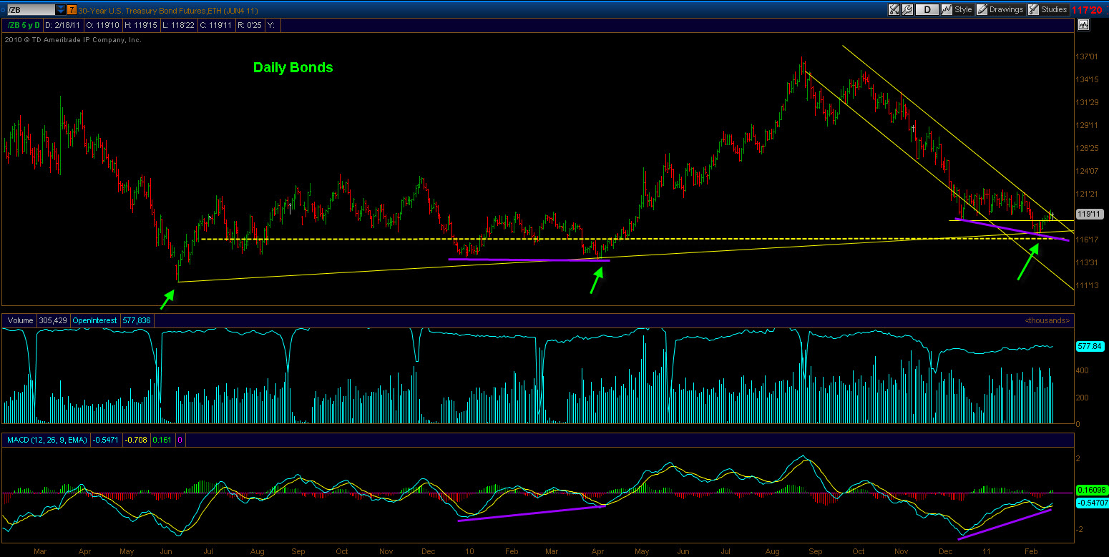Click the -0.5471 MACD value cell
Screen dimensions: 1109x557
(x=106, y=440)
